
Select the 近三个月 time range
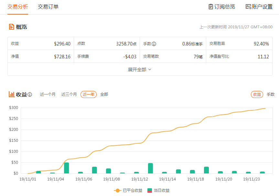[x=69, y=94]
